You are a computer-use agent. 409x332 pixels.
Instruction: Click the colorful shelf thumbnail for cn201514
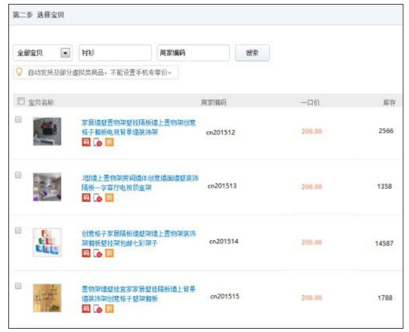[47, 242]
